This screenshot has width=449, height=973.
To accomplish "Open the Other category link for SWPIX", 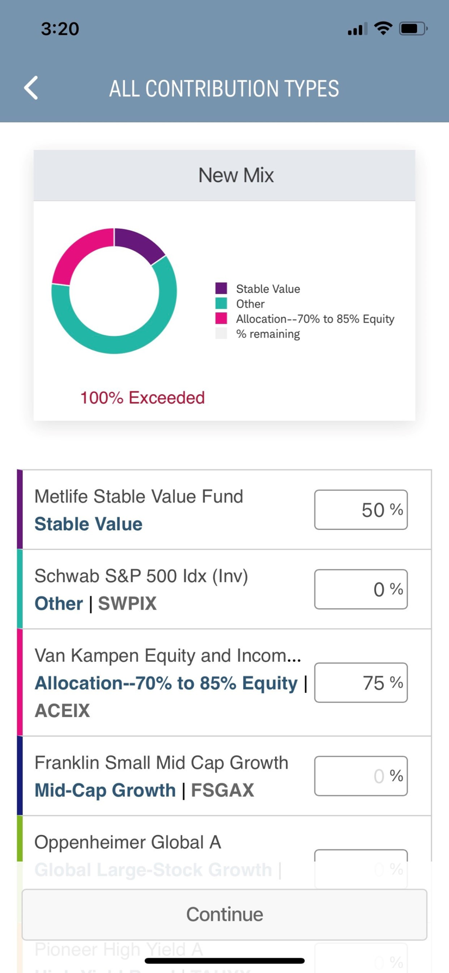I will pos(59,603).
